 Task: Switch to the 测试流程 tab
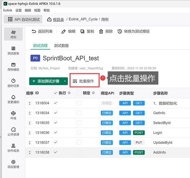point(40,46)
